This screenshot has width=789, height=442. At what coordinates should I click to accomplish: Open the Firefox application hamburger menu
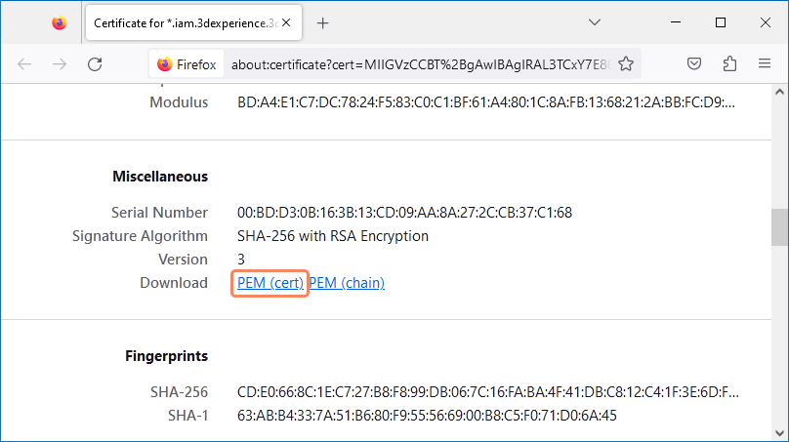[x=765, y=64]
